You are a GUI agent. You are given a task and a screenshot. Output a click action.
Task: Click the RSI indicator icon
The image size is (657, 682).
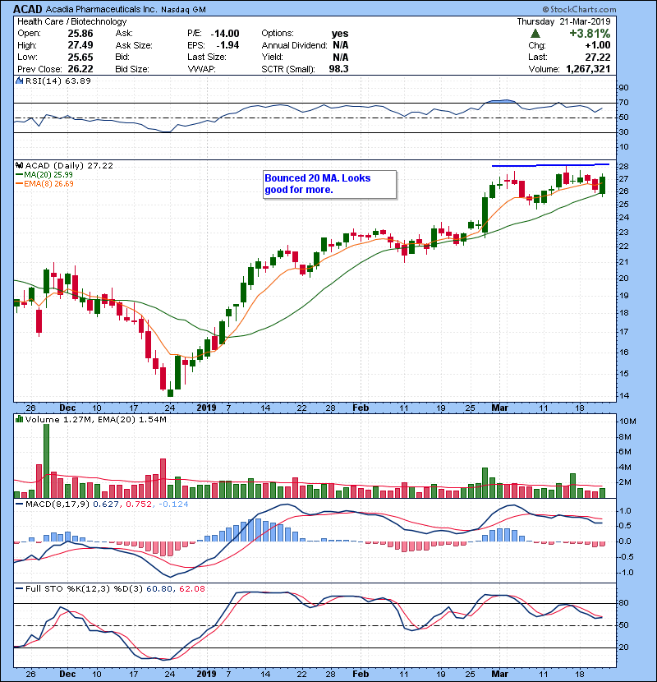coord(19,81)
